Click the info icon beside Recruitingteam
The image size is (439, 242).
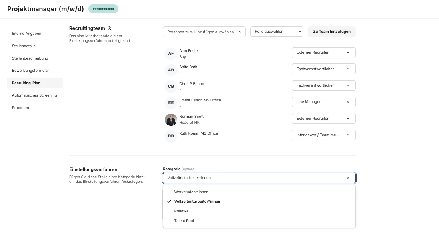110,28
